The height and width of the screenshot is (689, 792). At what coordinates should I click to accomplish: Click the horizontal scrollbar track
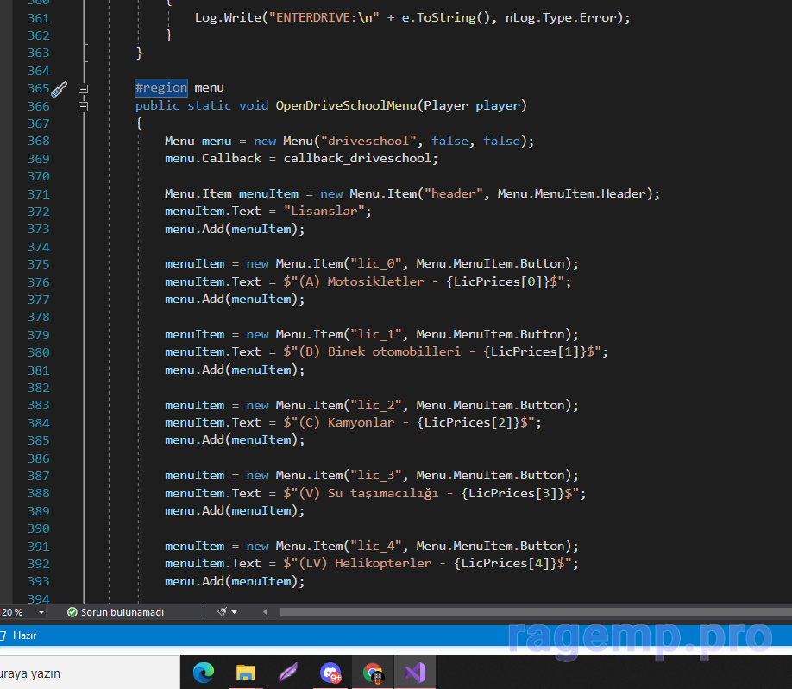point(518,612)
